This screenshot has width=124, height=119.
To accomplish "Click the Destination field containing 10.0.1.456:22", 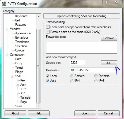I will pos(93,70).
